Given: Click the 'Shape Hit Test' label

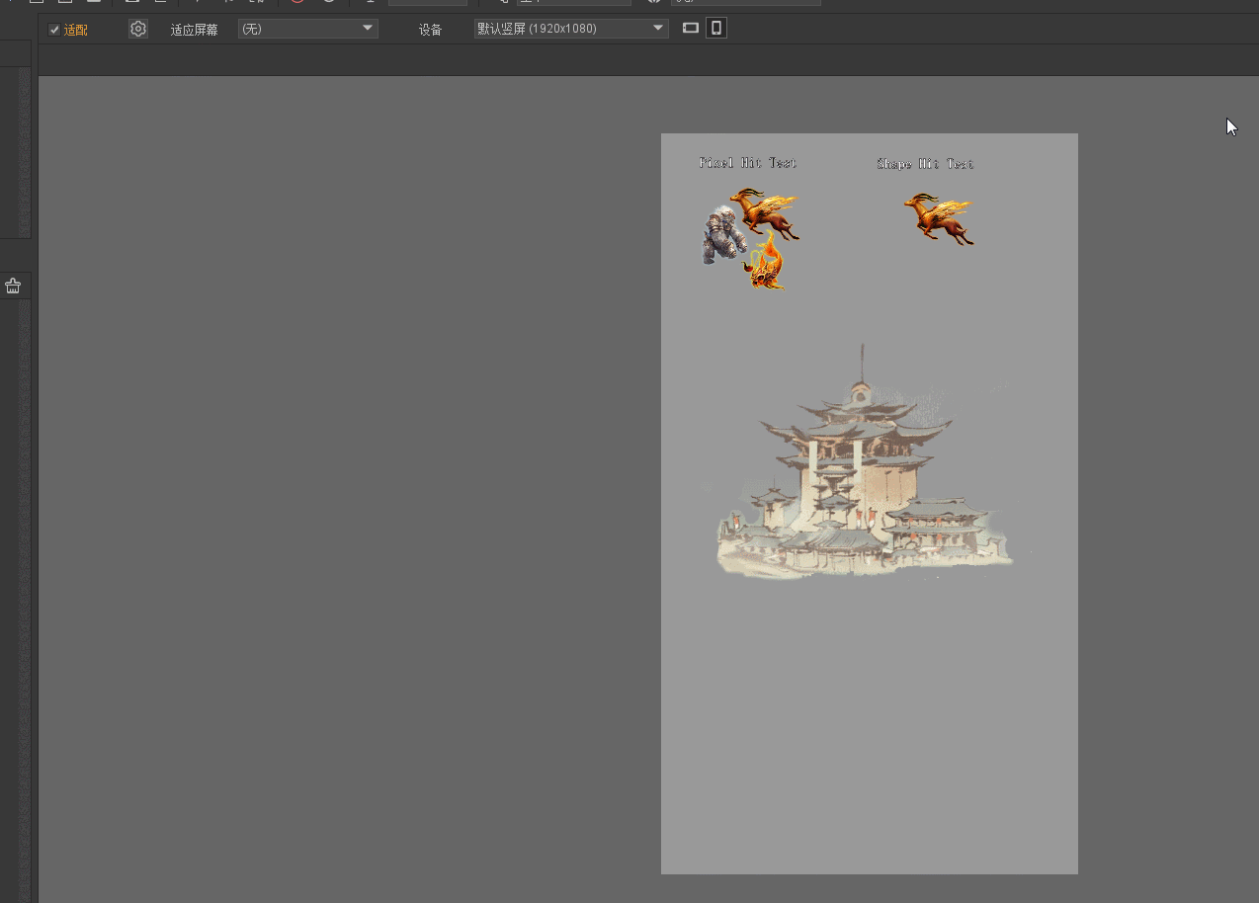Looking at the screenshot, I should pos(925,164).
